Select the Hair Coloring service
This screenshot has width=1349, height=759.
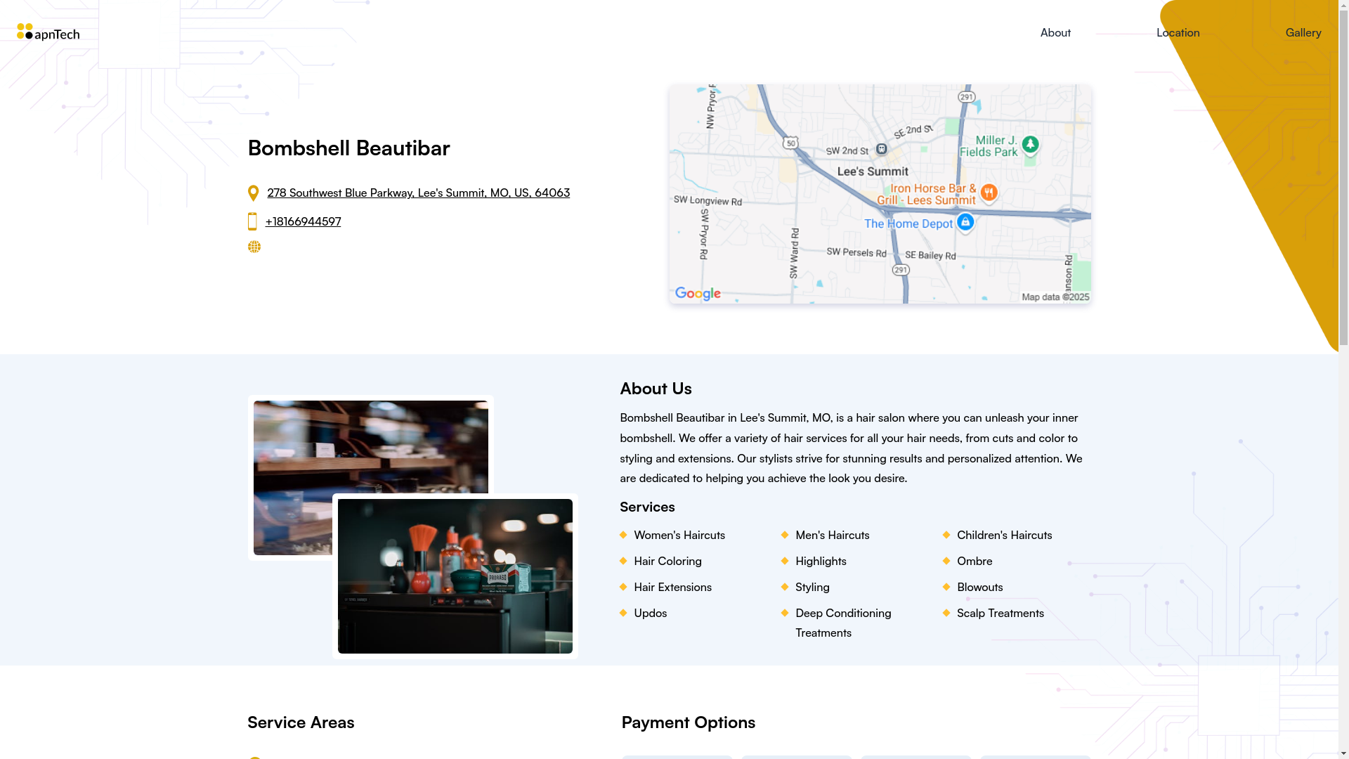point(667,561)
